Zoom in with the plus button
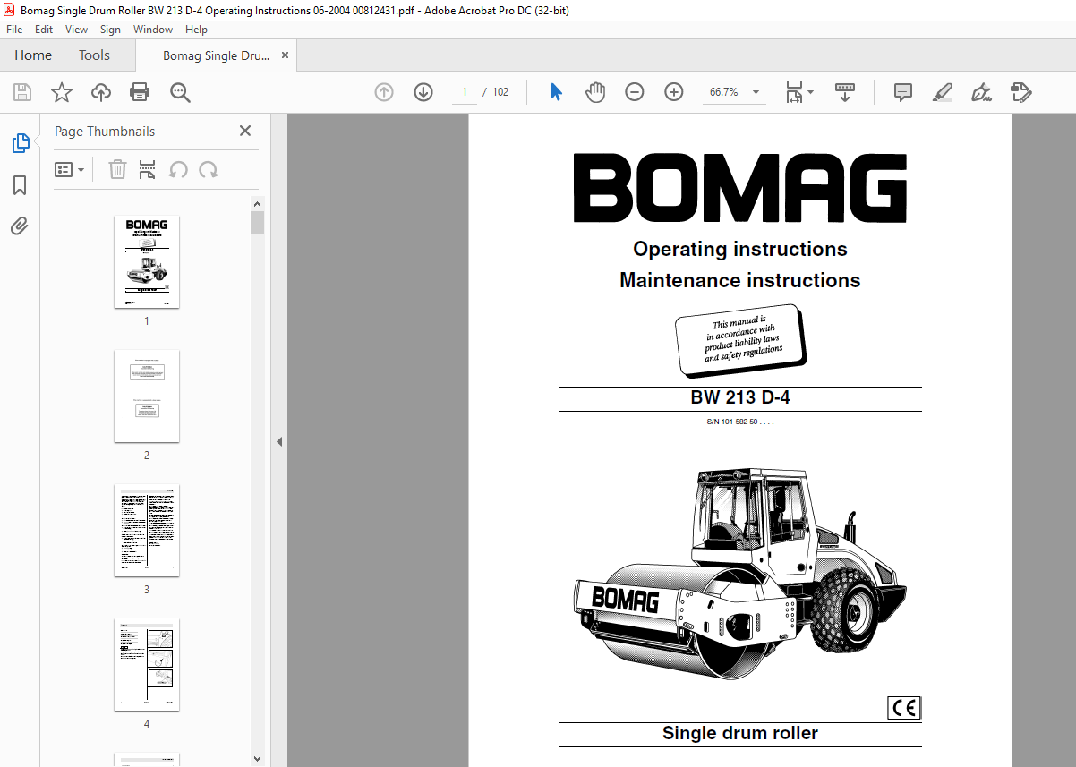The image size is (1076, 767). 674,92
